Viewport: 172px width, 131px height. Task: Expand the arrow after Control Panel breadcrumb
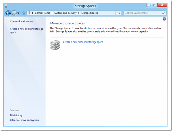click(52, 13)
